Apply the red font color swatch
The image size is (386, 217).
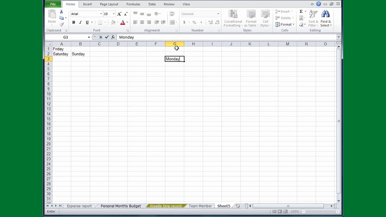pyautogui.click(x=122, y=22)
